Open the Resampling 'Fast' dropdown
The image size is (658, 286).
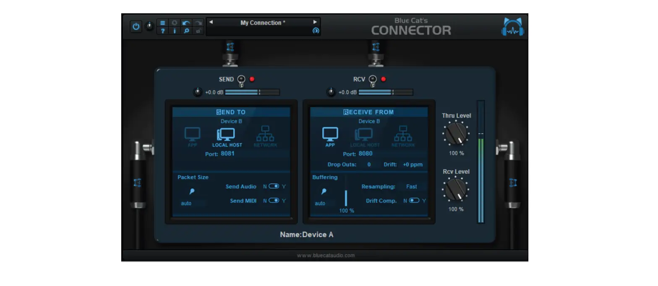coord(412,187)
